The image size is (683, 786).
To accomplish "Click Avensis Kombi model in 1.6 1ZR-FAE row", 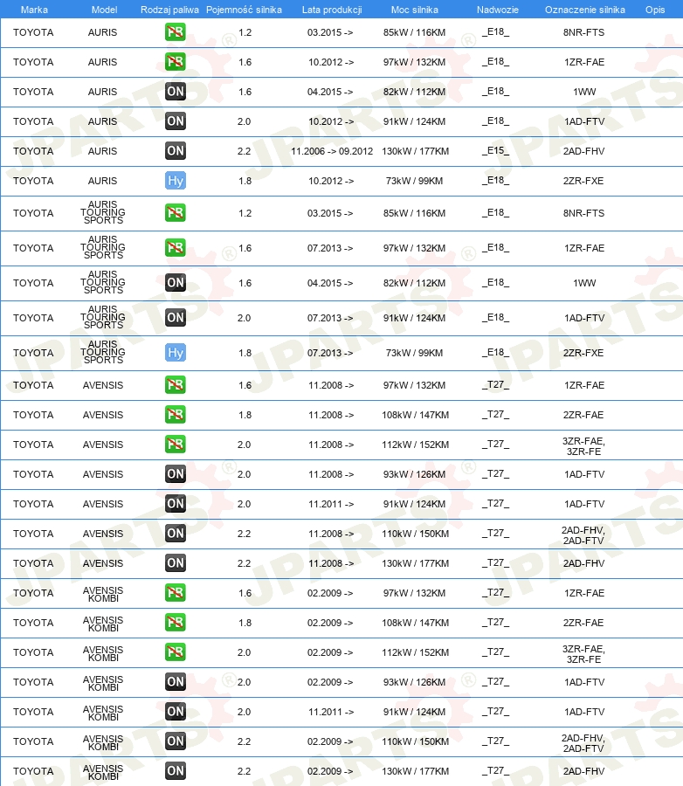I will tap(103, 594).
